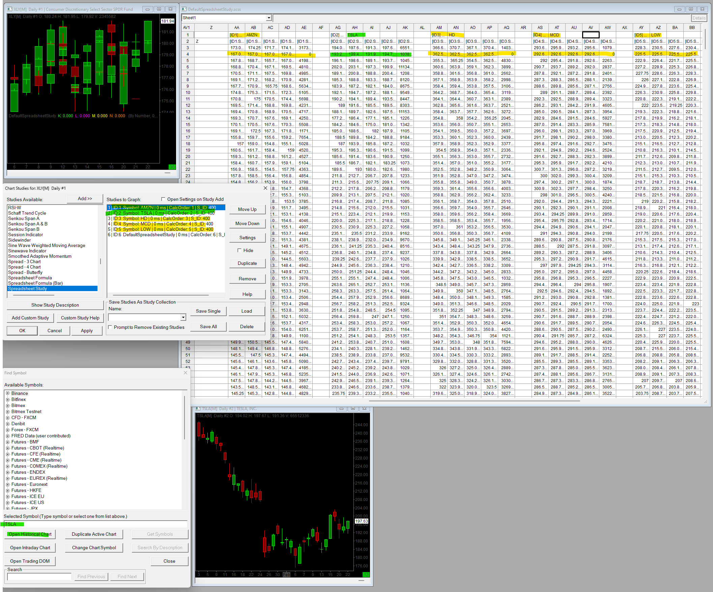Image resolution: width=713 pixels, height=592 pixels.
Task: Open the Sheet1 sheet selector dropdown
Action: click(x=268, y=18)
